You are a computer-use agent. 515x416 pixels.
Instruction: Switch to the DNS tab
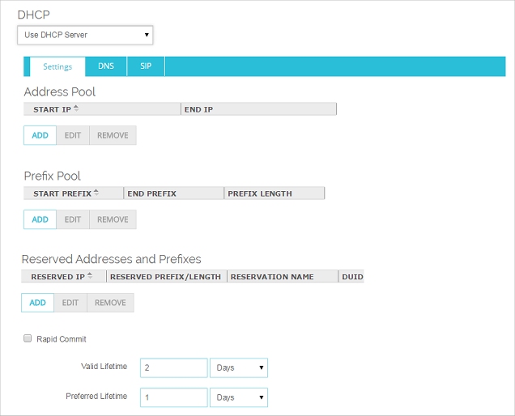coord(106,66)
